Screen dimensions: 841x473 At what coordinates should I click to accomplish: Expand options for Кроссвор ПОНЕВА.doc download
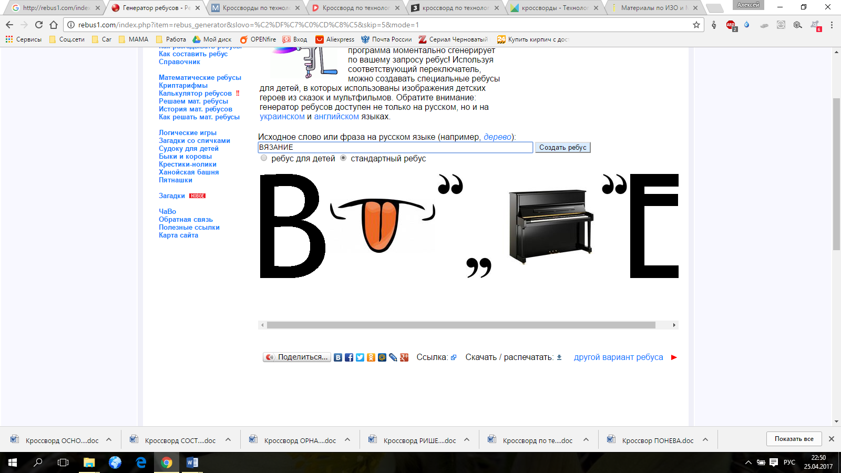tap(705, 440)
